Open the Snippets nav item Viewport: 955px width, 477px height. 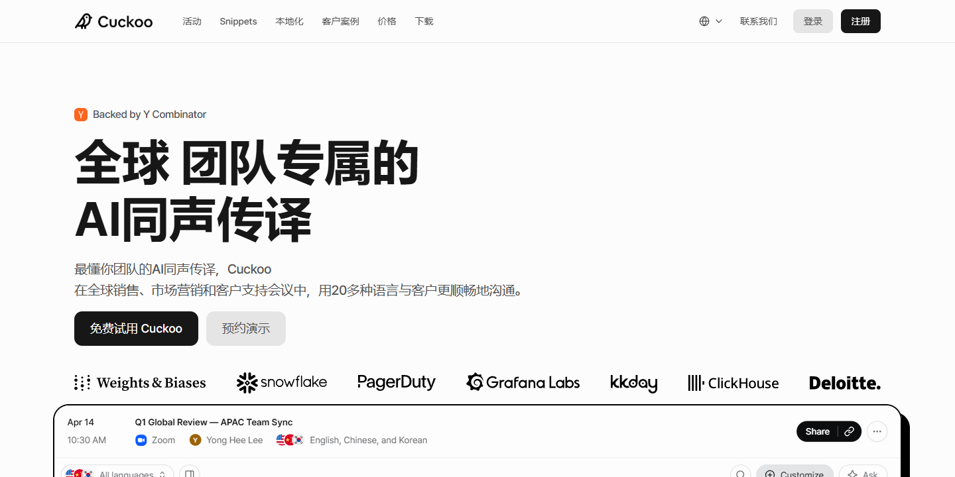click(x=238, y=21)
